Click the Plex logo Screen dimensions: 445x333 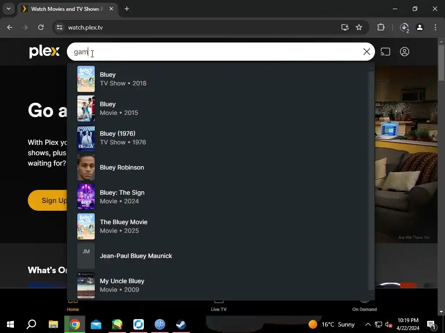point(44,52)
